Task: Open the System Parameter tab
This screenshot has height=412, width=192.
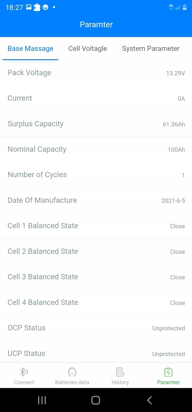Action: pyautogui.click(x=151, y=49)
